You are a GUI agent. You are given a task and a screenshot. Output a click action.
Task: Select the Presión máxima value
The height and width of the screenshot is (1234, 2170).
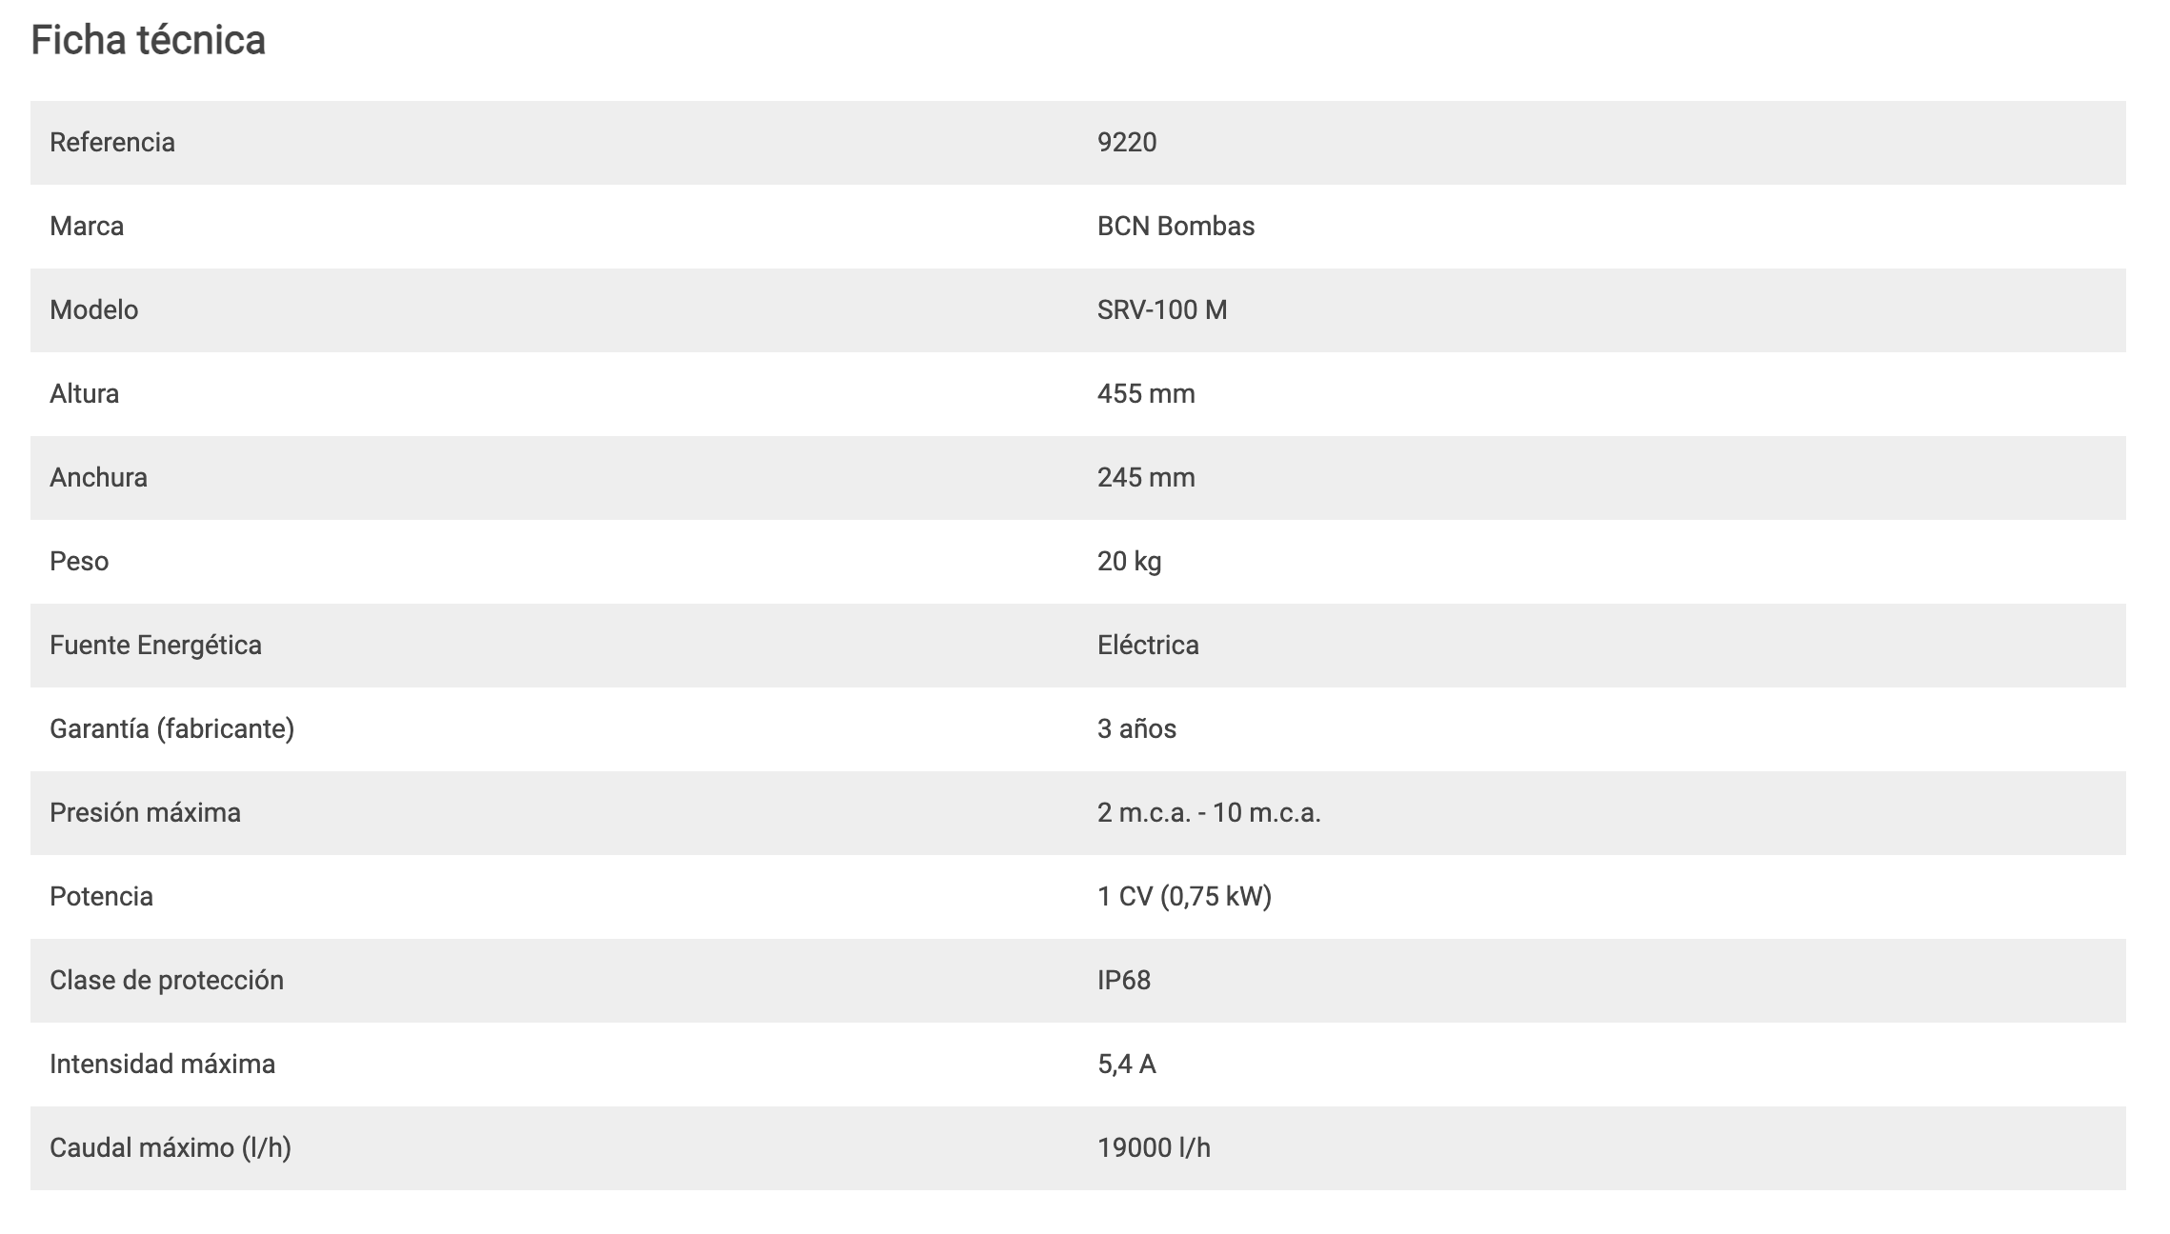(1209, 813)
